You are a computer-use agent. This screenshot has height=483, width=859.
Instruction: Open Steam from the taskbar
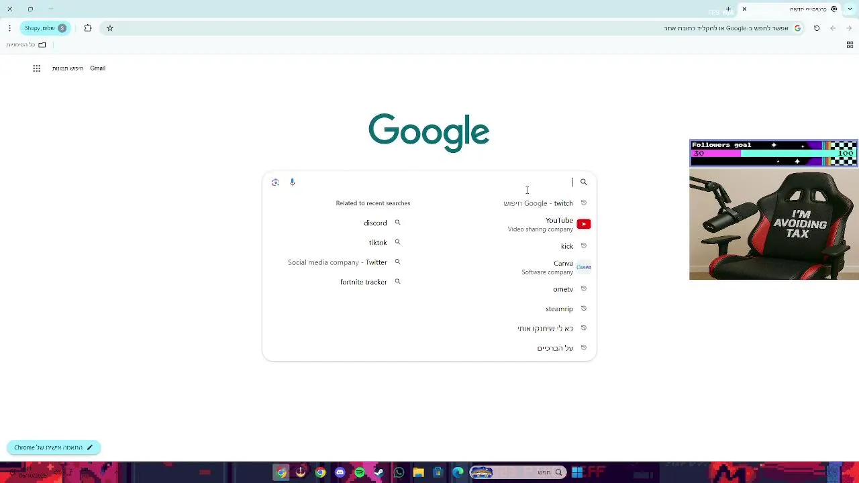379,473
